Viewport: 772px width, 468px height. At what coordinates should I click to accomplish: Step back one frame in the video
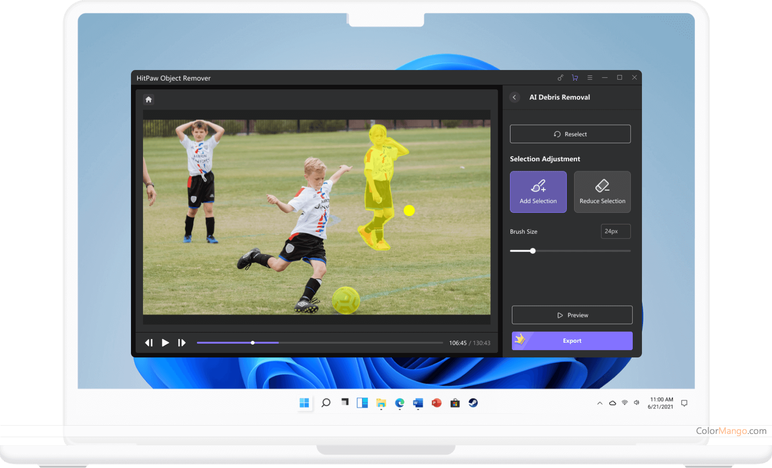coord(149,343)
